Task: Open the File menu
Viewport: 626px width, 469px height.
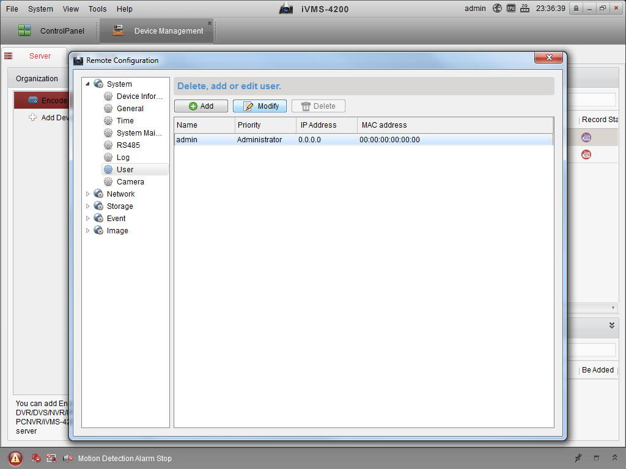Action: click(12, 9)
